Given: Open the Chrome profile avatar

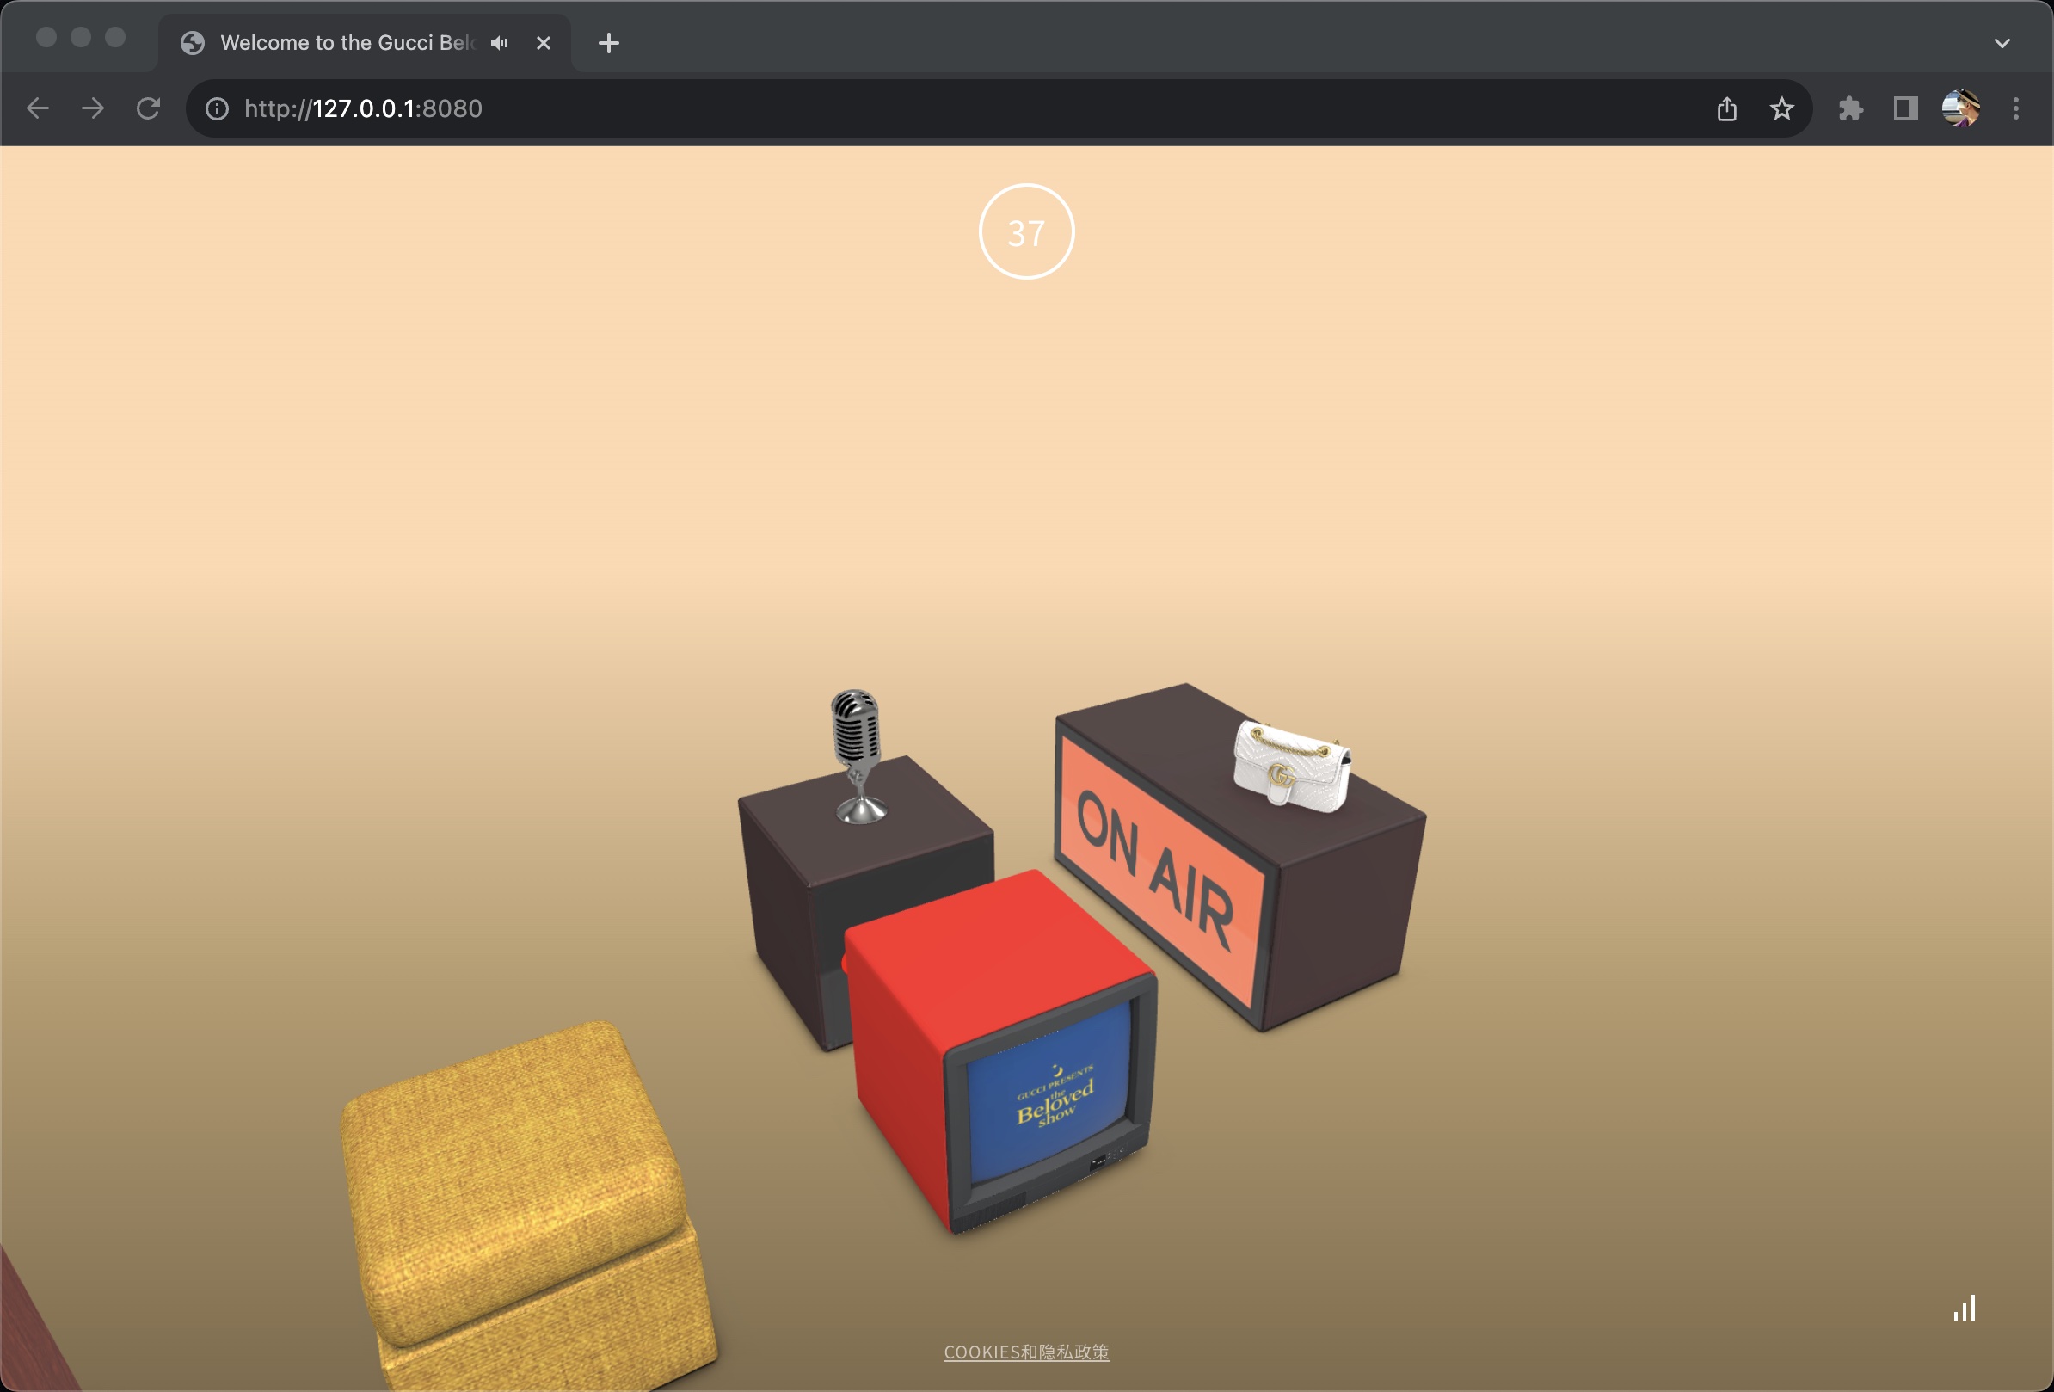Looking at the screenshot, I should (1960, 108).
